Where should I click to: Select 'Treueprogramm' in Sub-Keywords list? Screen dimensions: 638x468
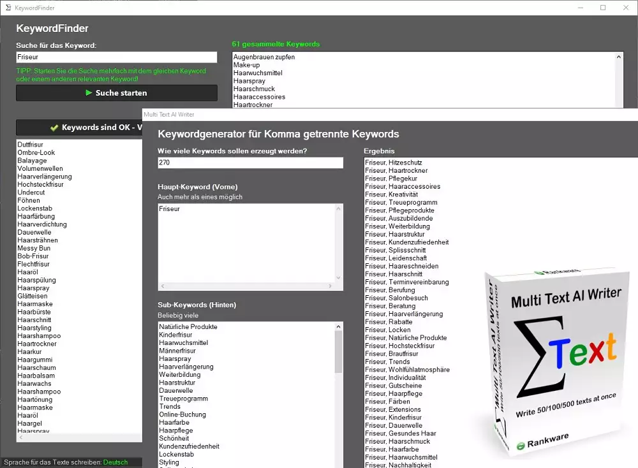pyautogui.click(x=184, y=399)
